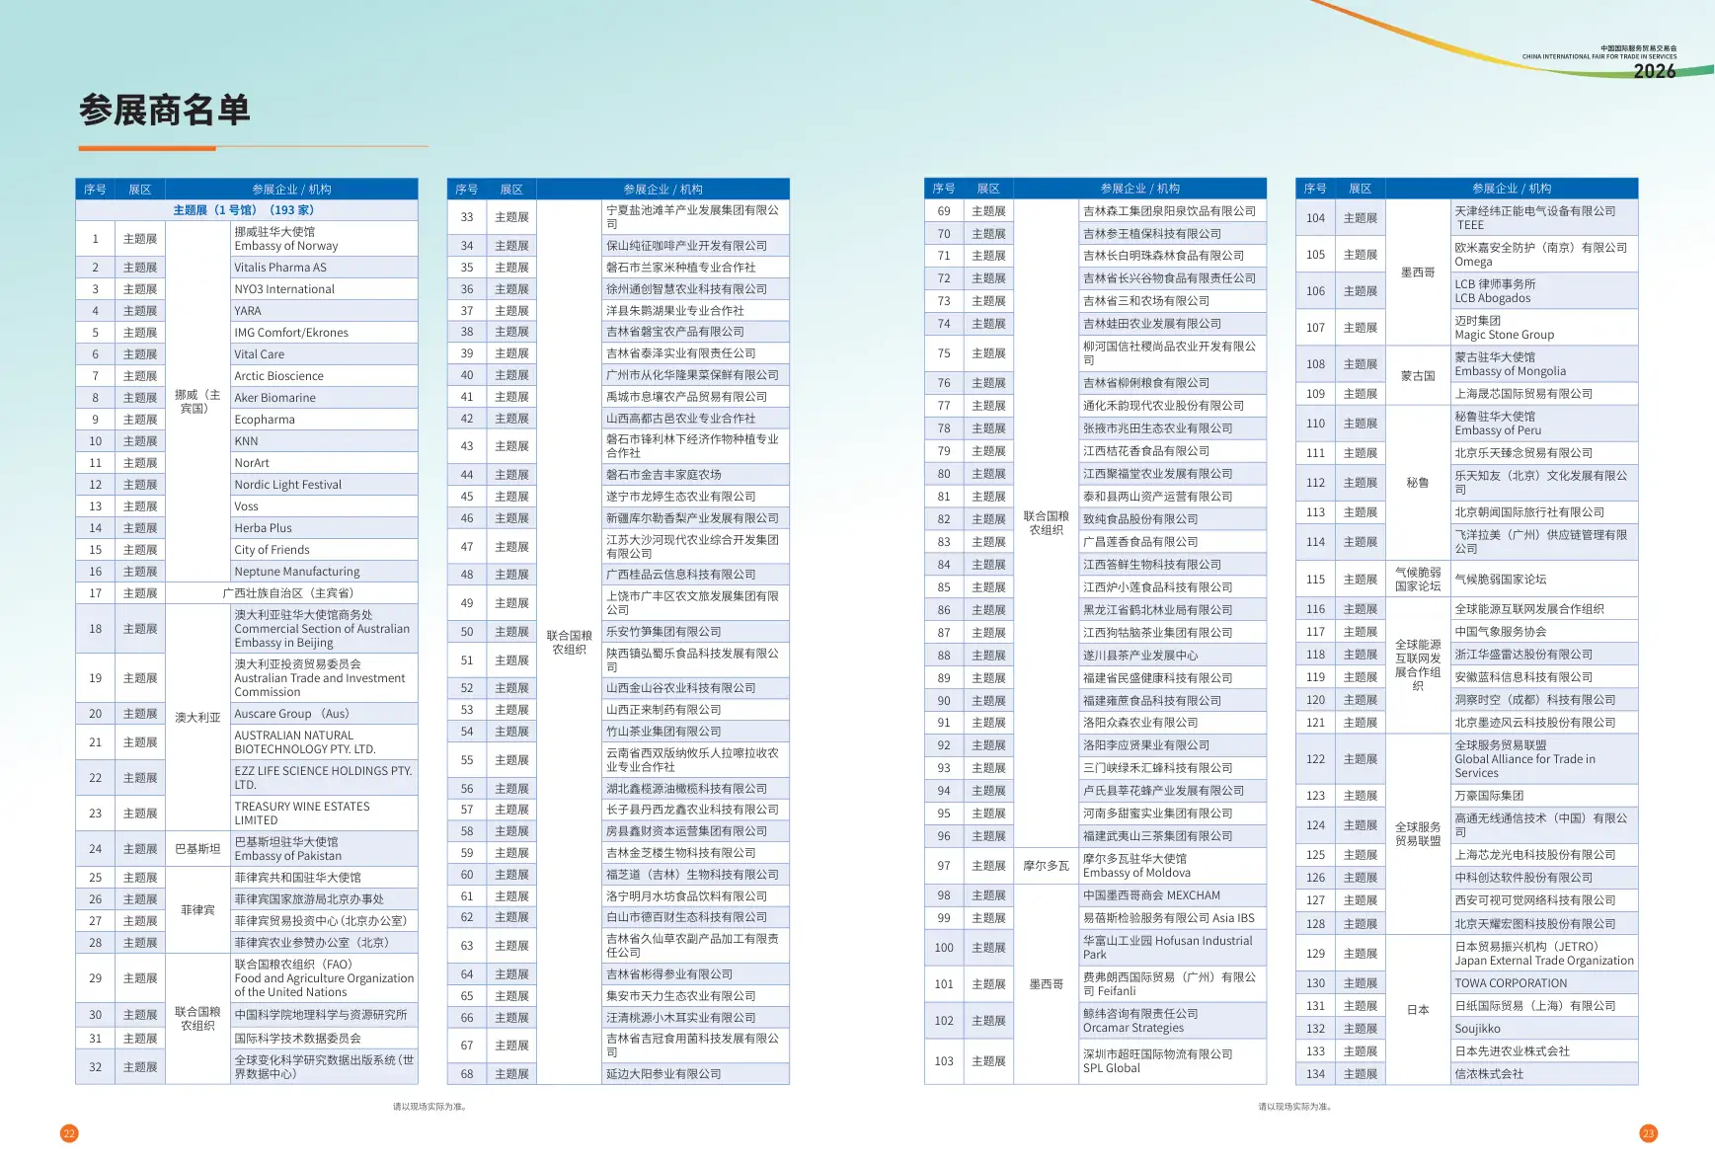Select the 巴基斯坦 zone cell

pos(197,849)
